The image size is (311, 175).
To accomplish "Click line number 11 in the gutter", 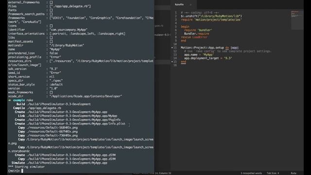I will [x=175, y=48].
